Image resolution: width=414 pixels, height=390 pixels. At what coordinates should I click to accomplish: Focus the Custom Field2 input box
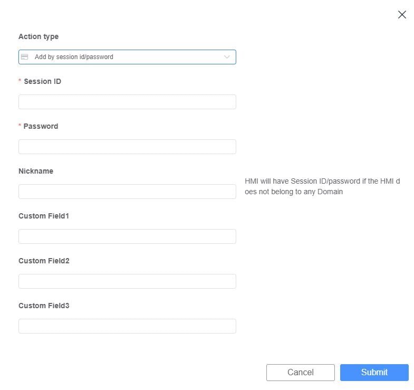127,281
